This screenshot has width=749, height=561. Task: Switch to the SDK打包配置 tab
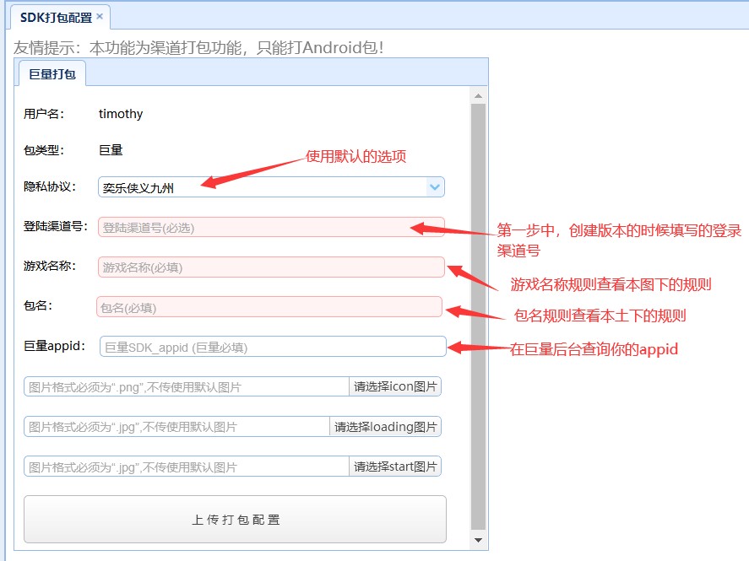coord(56,17)
